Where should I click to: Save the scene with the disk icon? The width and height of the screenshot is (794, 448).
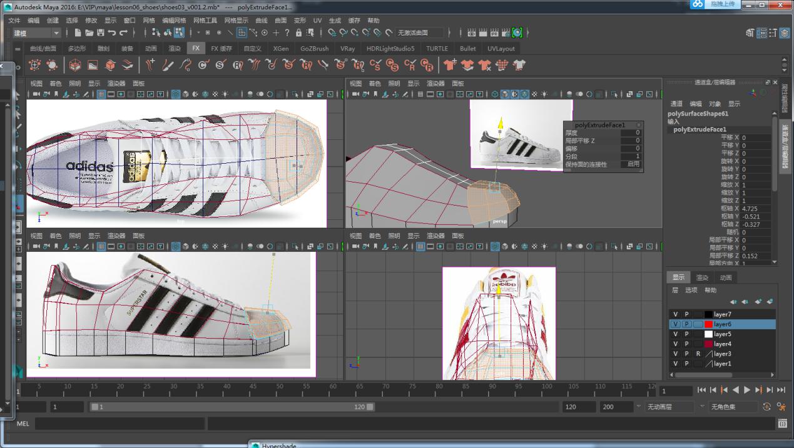point(100,32)
